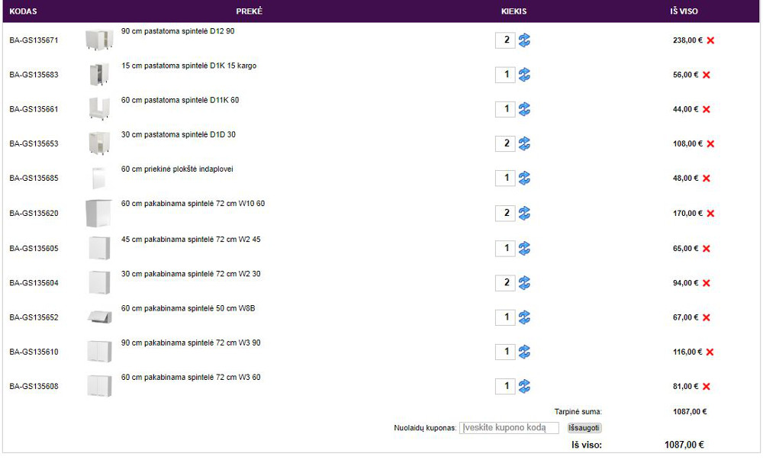Open thumbnail of D12 90 cabinet
This screenshot has width=763, height=473.
(99, 40)
